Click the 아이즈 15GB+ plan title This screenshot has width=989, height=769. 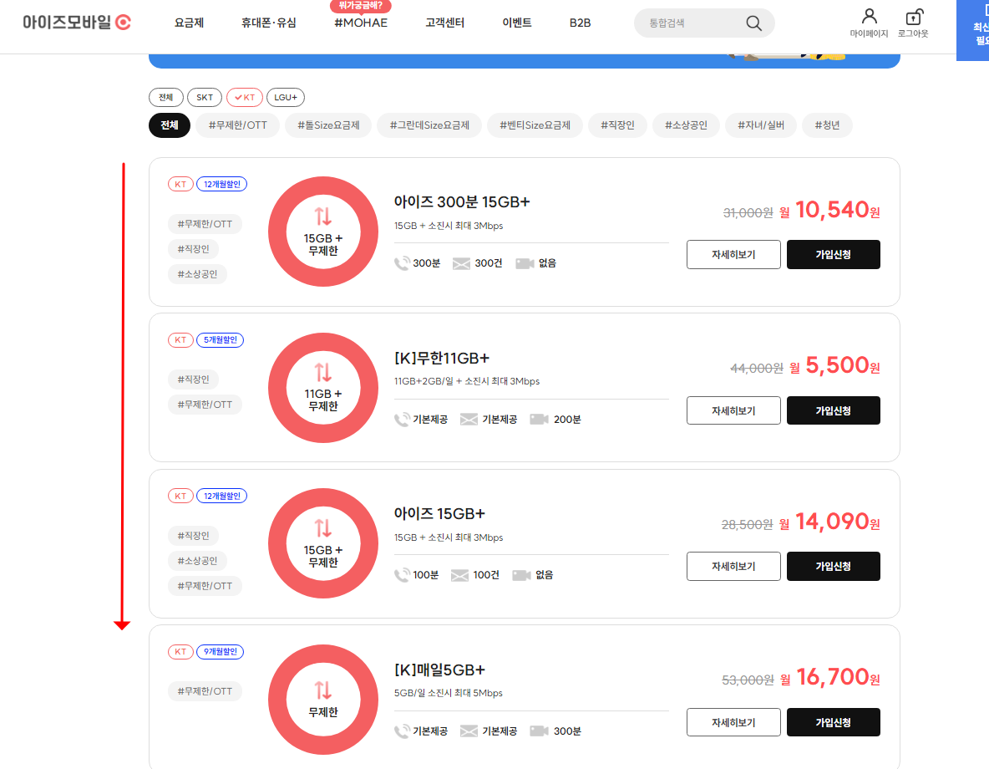439,514
